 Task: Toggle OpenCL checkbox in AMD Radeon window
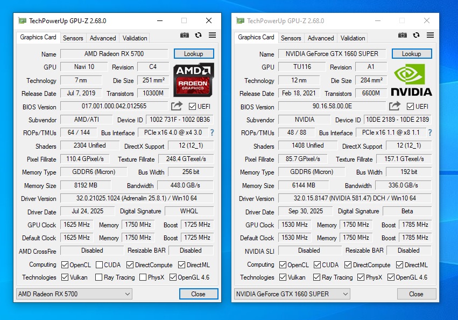[65, 265]
